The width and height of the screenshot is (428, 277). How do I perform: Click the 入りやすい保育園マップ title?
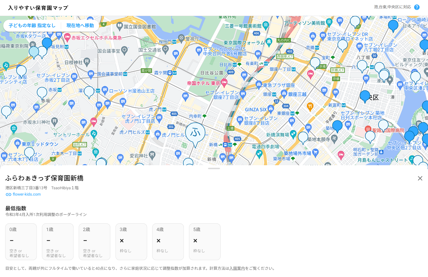tap(38, 8)
